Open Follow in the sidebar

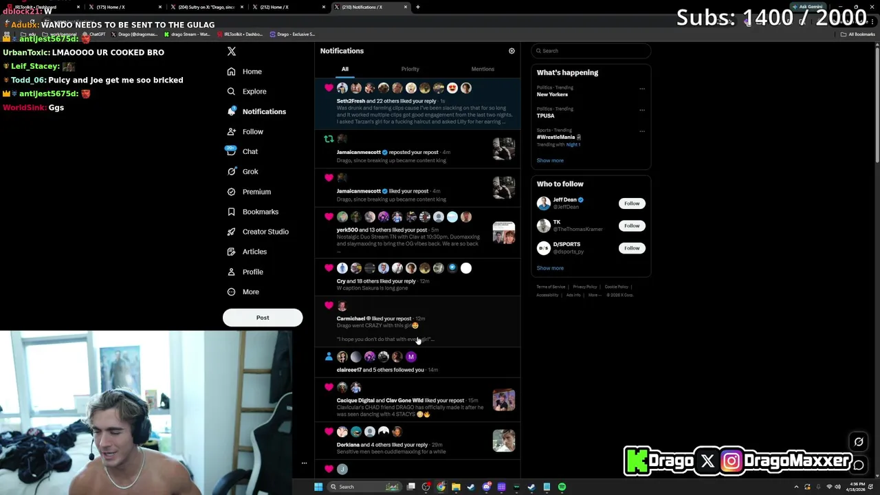[245, 131]
